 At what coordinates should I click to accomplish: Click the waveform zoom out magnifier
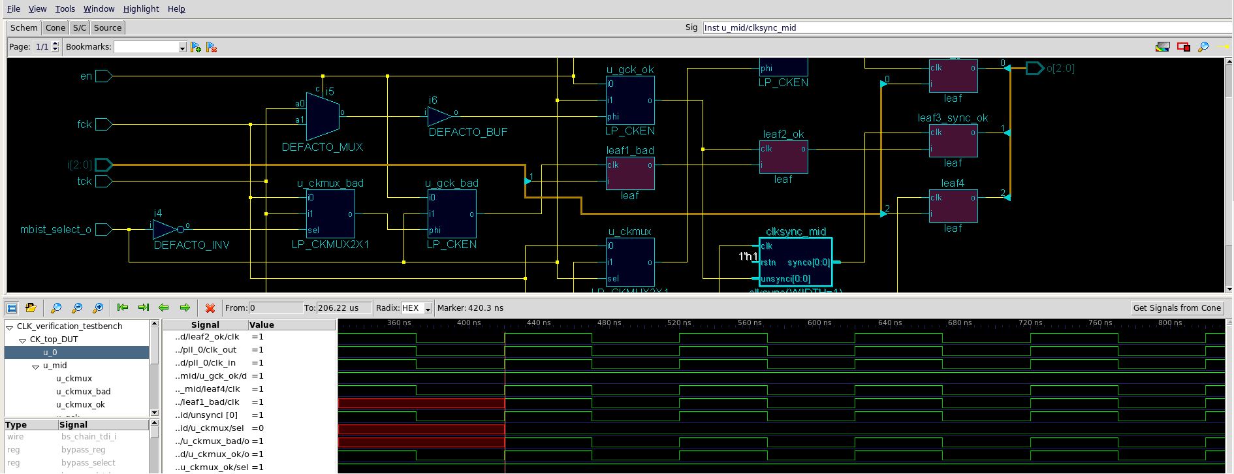click(77, 308)
